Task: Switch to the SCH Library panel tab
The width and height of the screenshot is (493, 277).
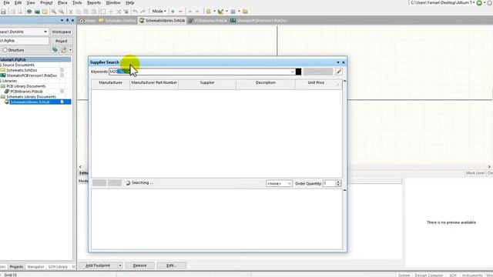Action: [58, 267]
